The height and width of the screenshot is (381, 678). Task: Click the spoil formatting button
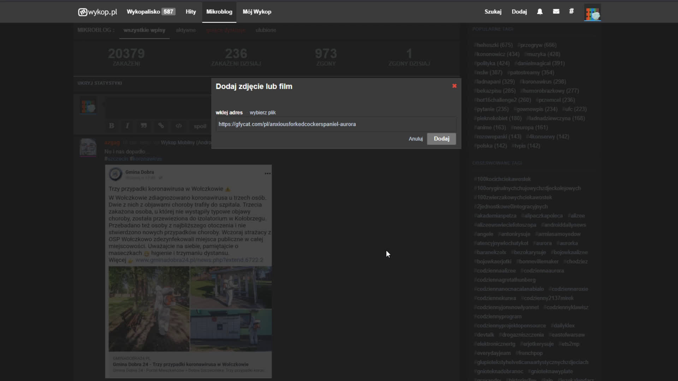point(200,126)
